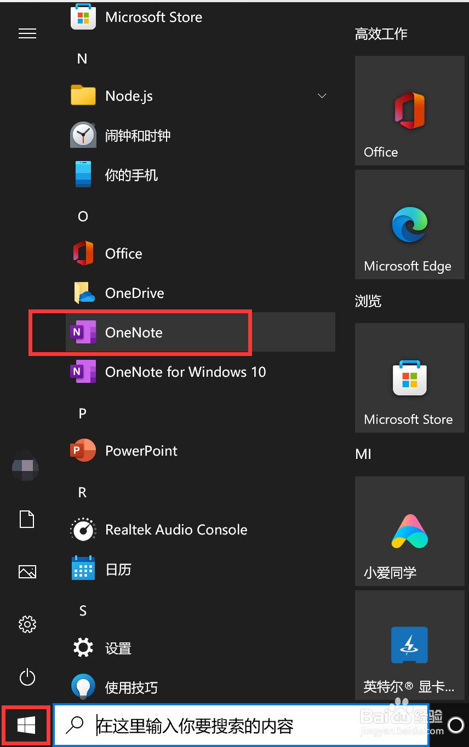Open the Power options icon
This screenshot has width=469, height=747.
27,677
